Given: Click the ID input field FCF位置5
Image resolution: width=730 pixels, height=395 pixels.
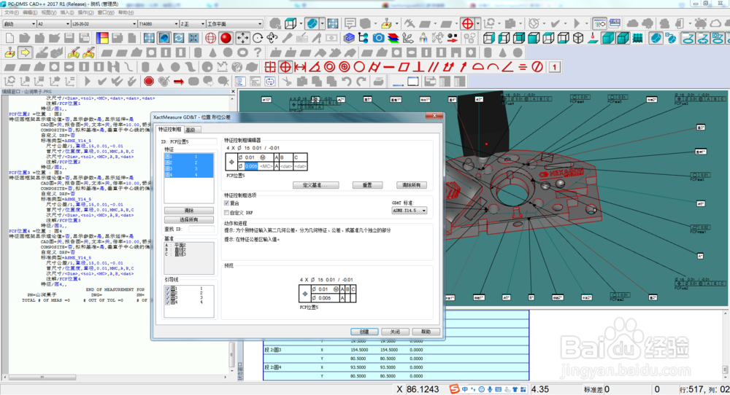Looking at the screenshot, I should click(x=193, y=141).
